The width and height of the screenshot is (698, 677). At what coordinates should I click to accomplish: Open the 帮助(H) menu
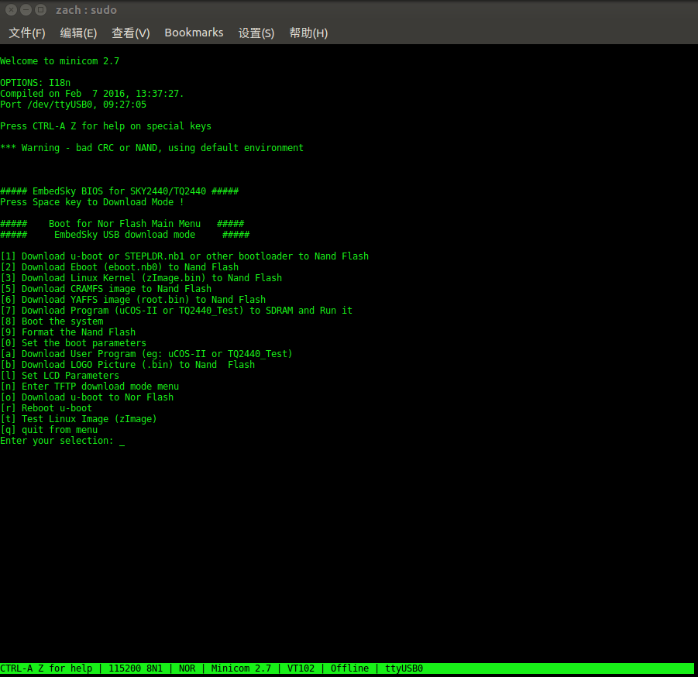(x=308, y=33)
